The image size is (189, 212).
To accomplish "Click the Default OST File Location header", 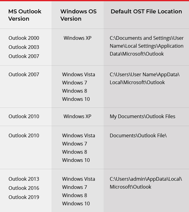I will point(146,12).
